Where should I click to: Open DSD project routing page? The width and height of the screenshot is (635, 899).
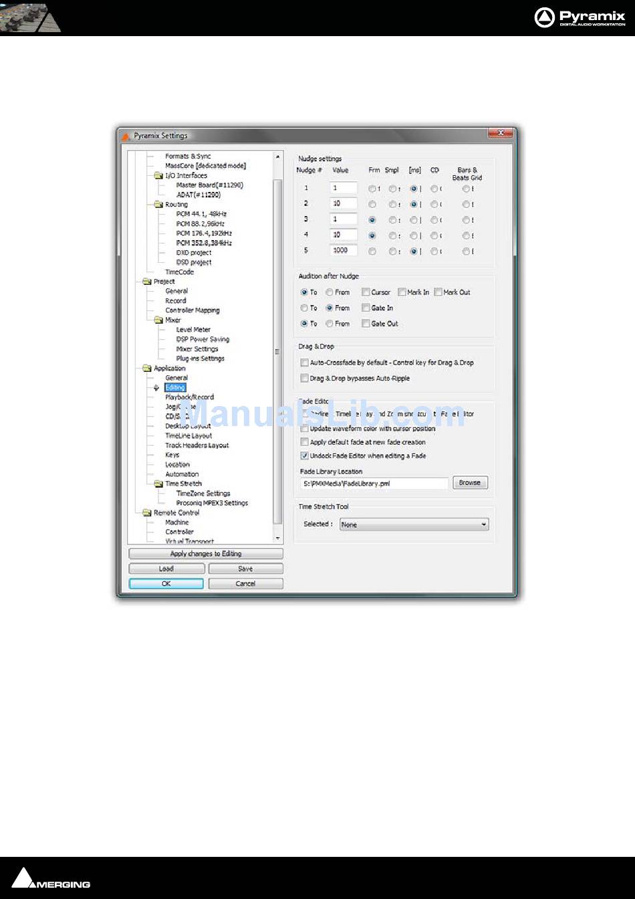click(x=194, y=262)
